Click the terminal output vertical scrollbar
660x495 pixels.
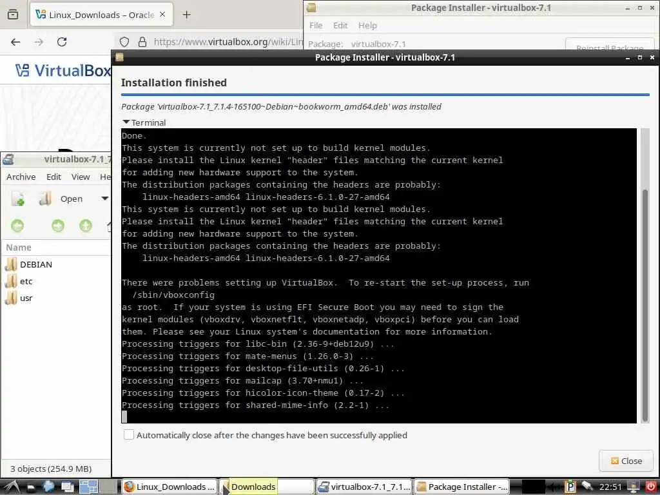645,305
